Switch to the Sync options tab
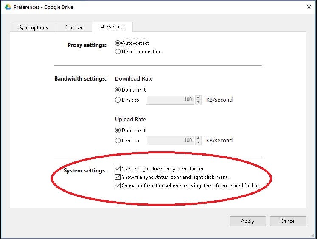This screenshot has height=239, width=317. 34,28
